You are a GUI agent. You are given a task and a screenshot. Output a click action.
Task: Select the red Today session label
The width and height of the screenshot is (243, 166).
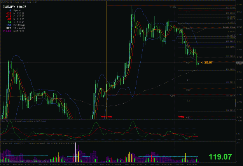click(181, 117)
